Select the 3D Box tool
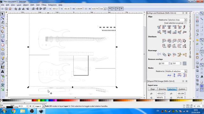The image size is (204, 114). pos(3,40)
